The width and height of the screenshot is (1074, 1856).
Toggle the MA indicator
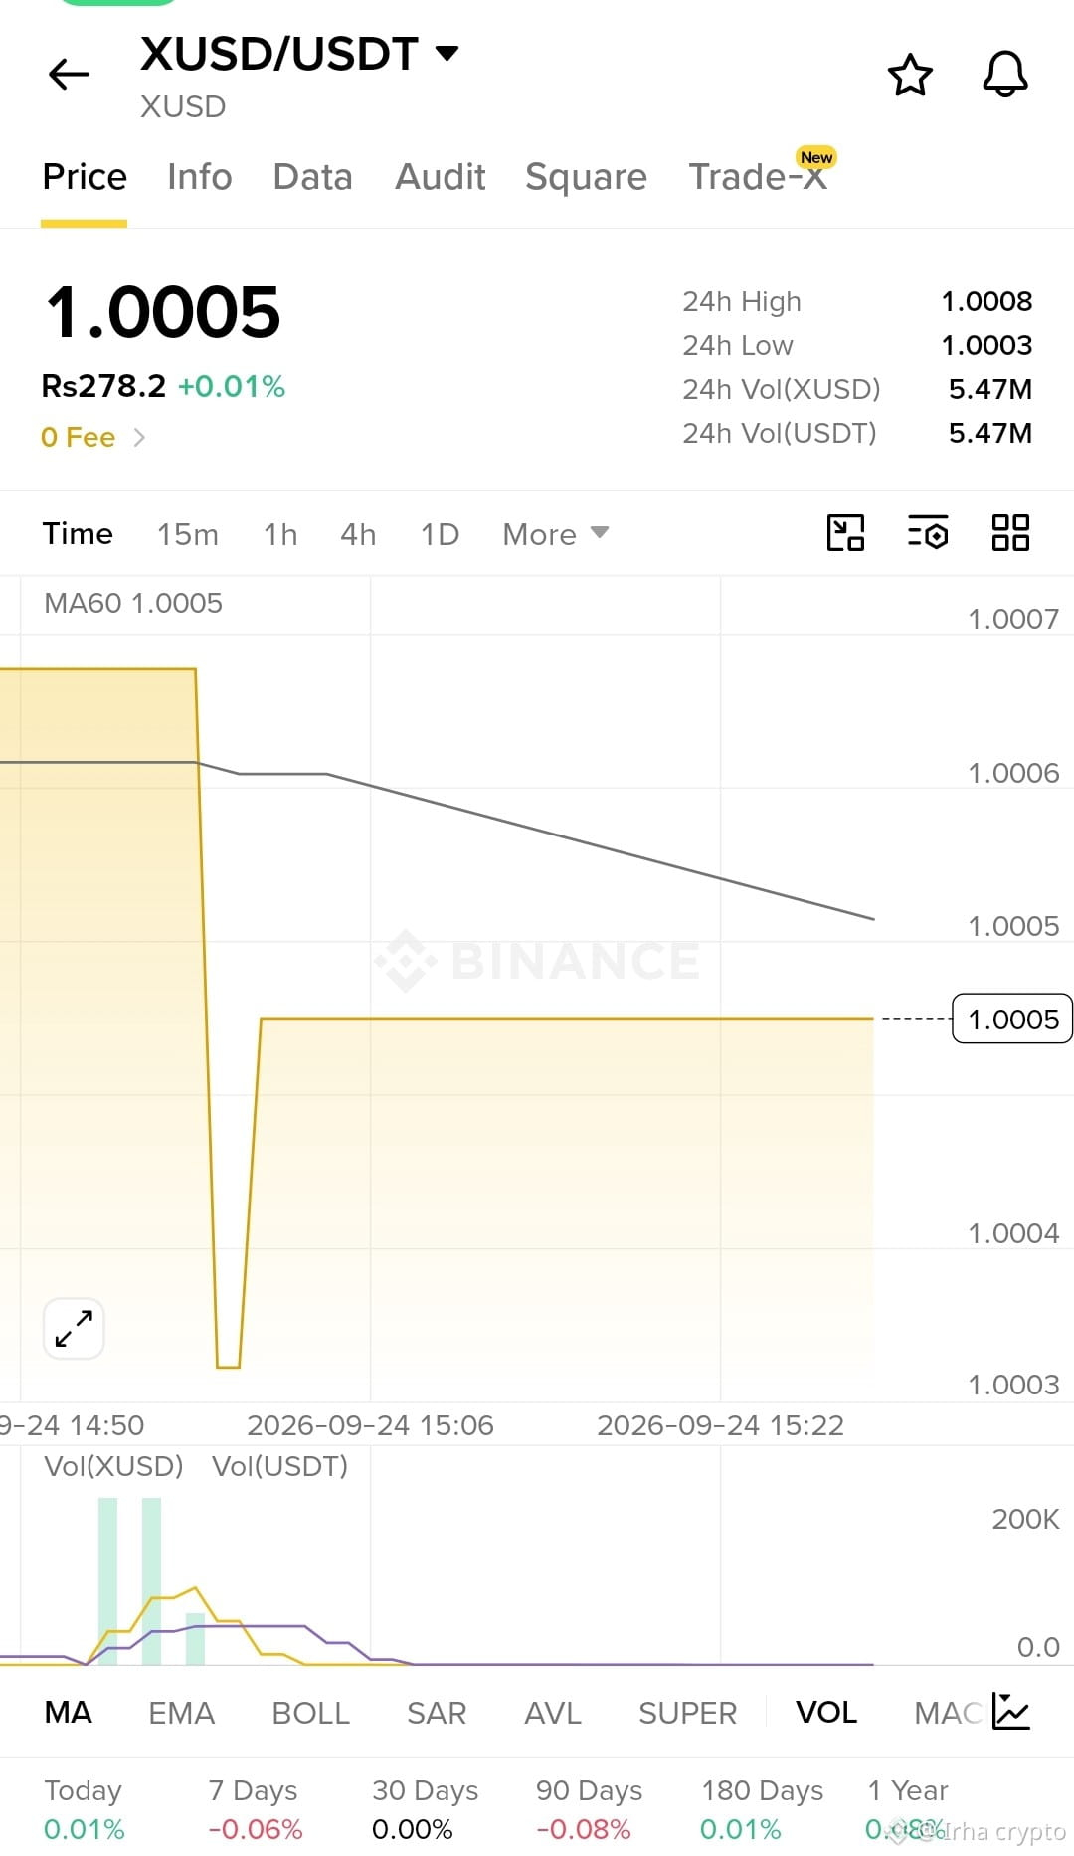pyautogui.click(x=69, y=1712)
